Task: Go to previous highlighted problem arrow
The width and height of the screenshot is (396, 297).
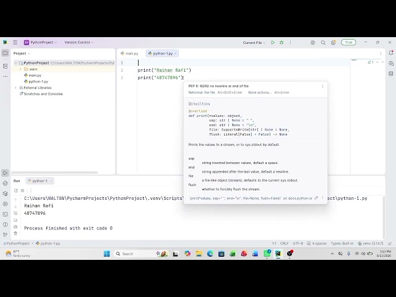Action: point(377,62)
